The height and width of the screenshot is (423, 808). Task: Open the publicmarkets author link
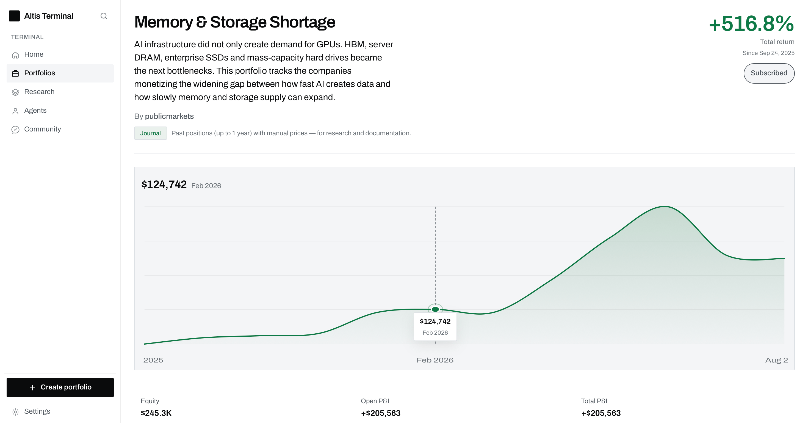click(169, 116)
